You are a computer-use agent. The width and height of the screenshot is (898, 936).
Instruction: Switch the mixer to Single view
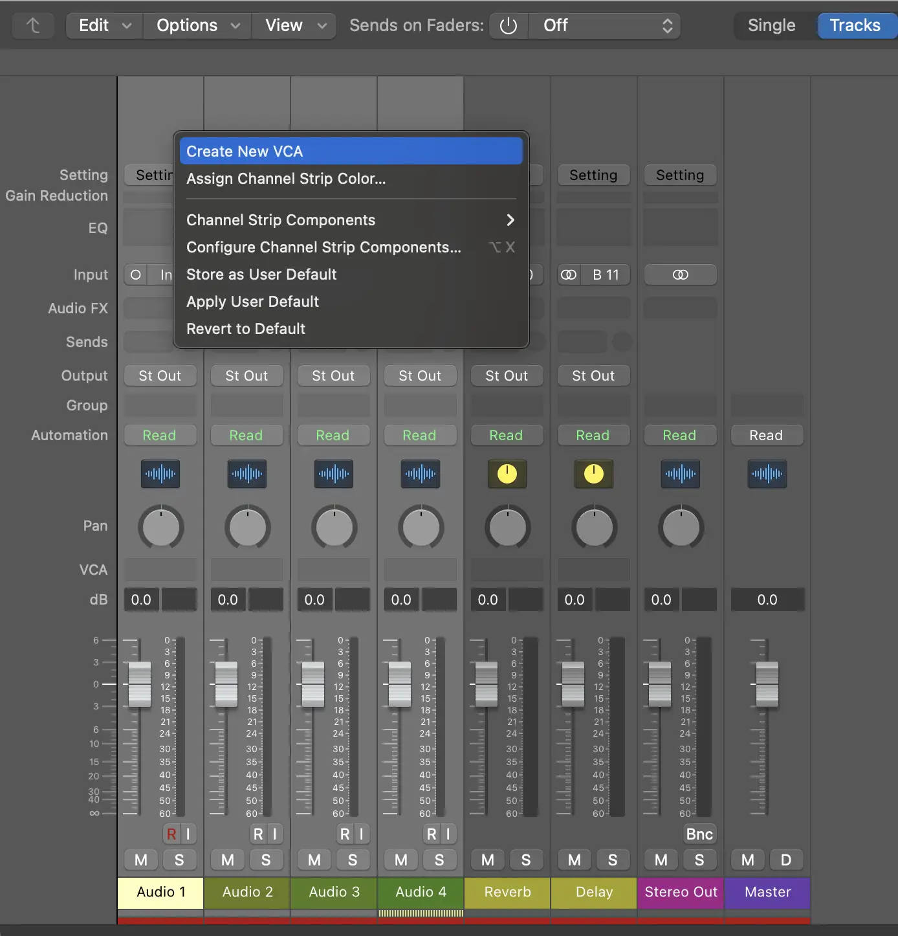coord(771,25)
